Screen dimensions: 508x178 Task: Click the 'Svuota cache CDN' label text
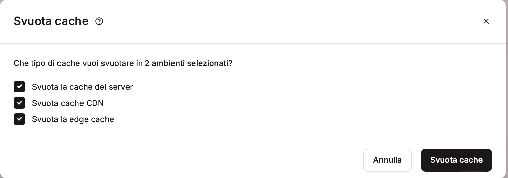click(x=68, y=103)
